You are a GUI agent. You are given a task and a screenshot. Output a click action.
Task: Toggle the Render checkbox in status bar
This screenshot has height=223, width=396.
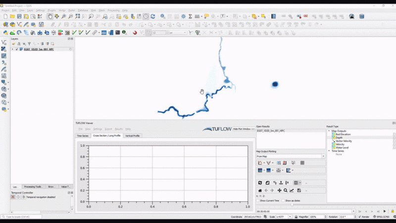point(360,217)
